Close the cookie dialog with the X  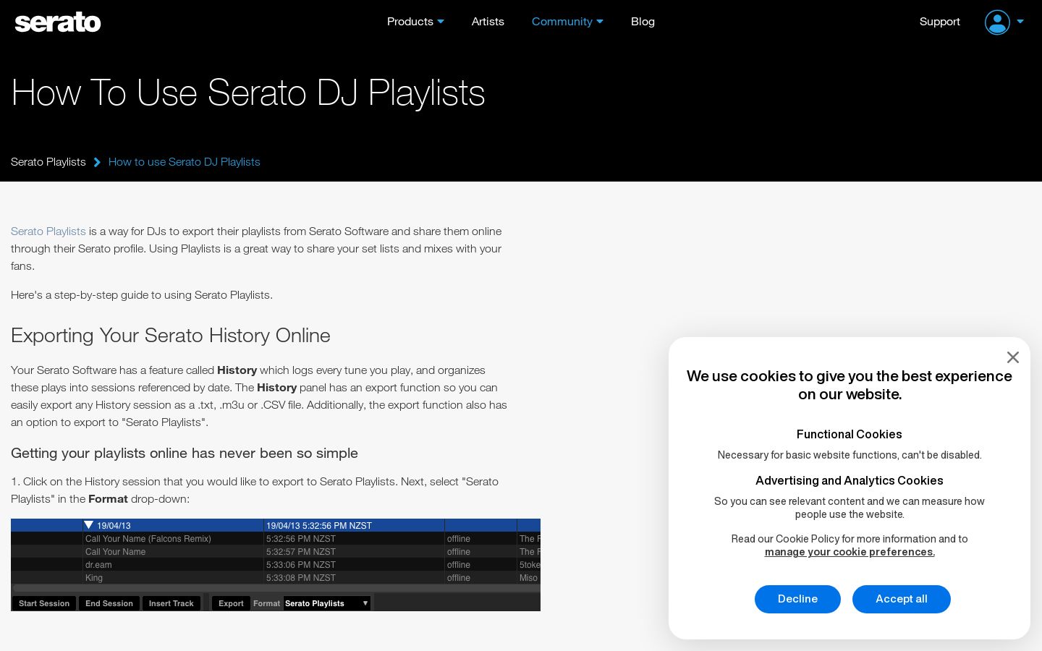point(1013,357)
